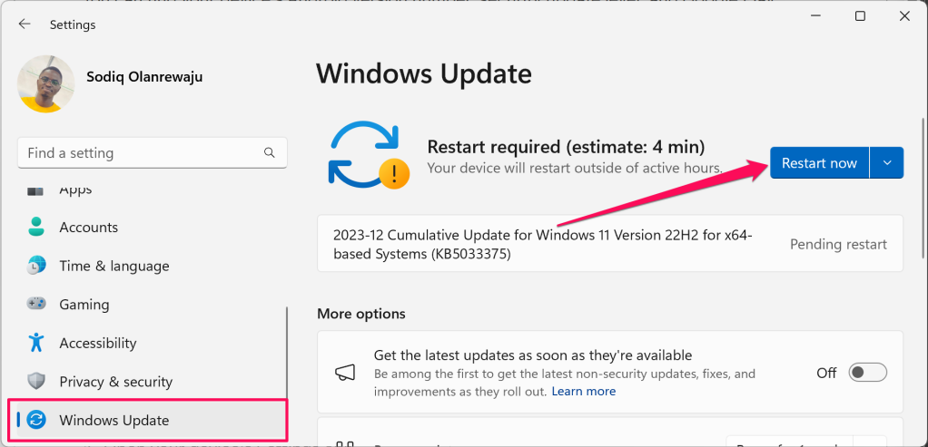Click the user profile picture
The height and width of the screenshot is (447, 928).
[46, 83]
